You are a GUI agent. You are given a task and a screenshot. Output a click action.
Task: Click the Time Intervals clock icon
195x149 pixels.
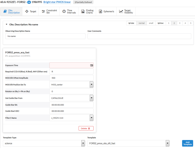point(64,11)
